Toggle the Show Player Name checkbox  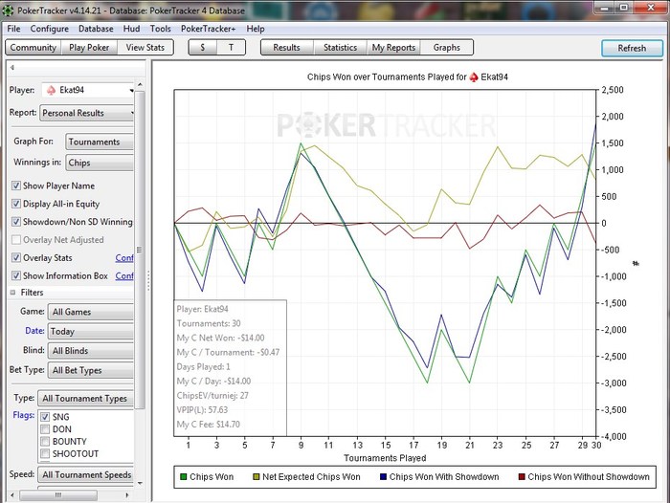tap(16, 186)
